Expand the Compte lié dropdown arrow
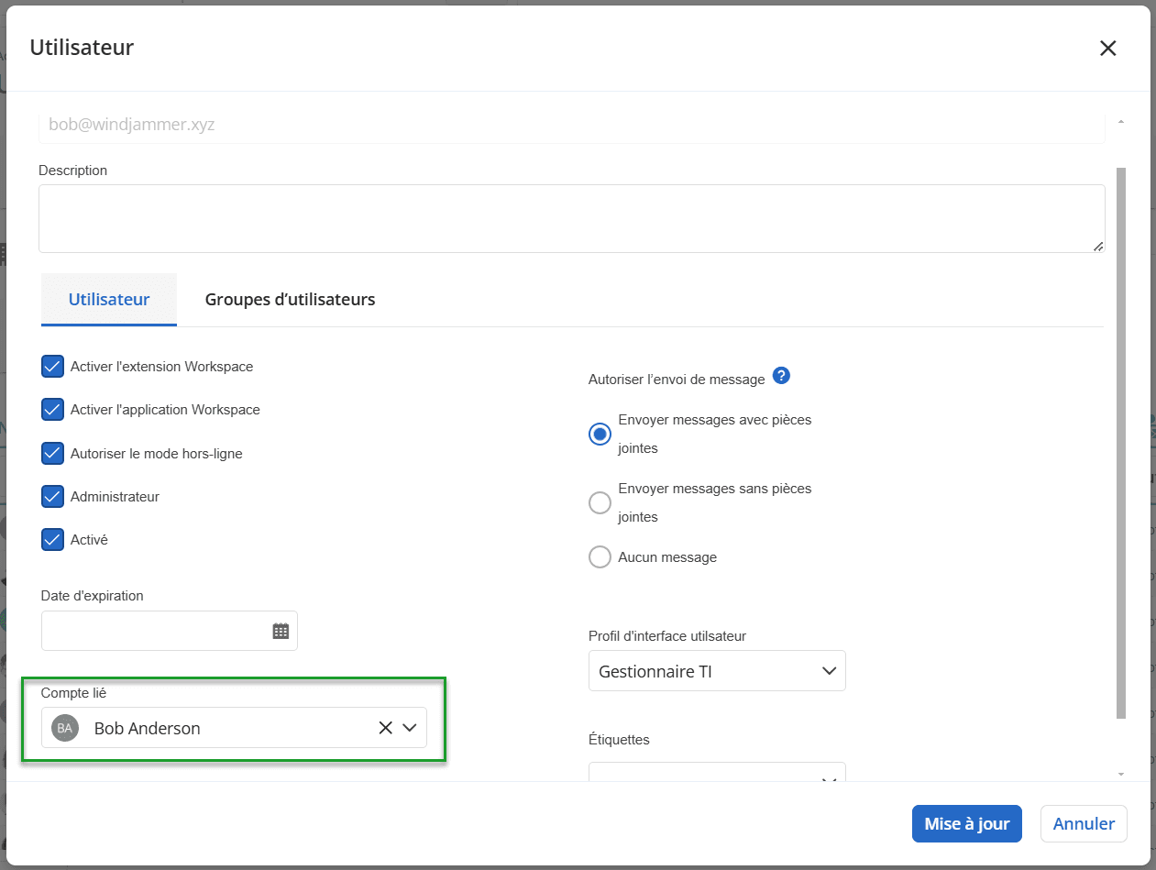The height and width of the screenshot is (870, 1156). [410, 728]
